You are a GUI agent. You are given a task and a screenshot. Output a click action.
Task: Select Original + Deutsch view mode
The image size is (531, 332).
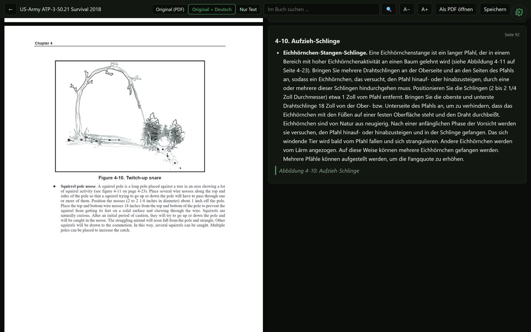[x=212, y=9]
